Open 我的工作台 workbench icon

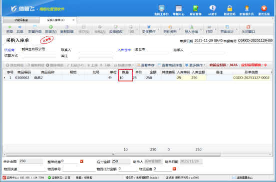(x=161, y=8)
